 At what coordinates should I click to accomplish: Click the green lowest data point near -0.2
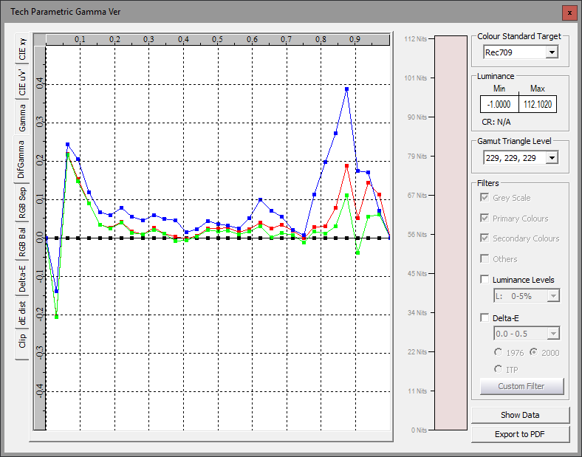[x=56, y=317]
